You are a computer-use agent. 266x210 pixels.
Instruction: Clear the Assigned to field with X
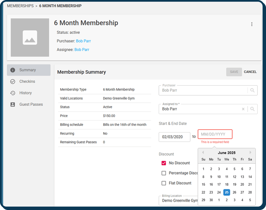pyautogui.click(x=243, y=109)
